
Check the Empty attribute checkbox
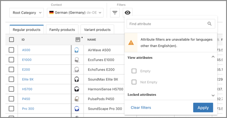(x=134, y=71)
